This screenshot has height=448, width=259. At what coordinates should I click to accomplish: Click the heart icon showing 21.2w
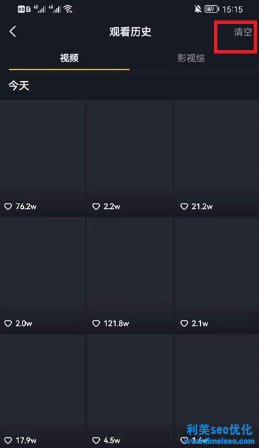click(184, 206)
